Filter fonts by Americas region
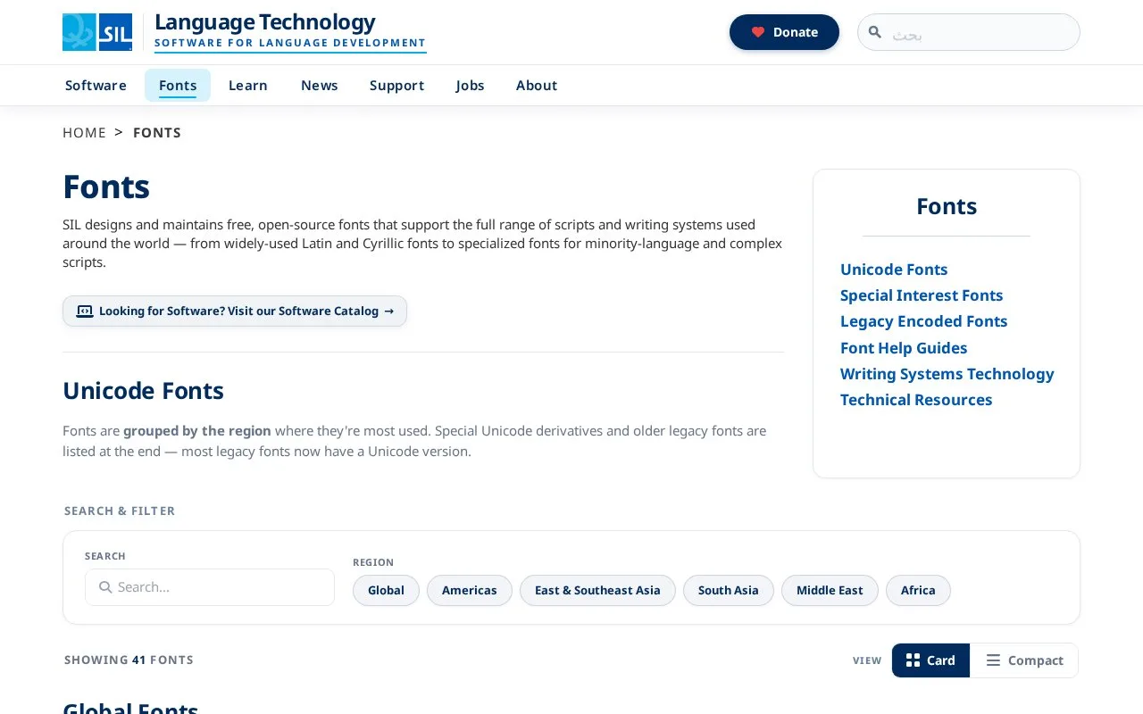Viewport: 1143px width, 714px height. [470, 590]
